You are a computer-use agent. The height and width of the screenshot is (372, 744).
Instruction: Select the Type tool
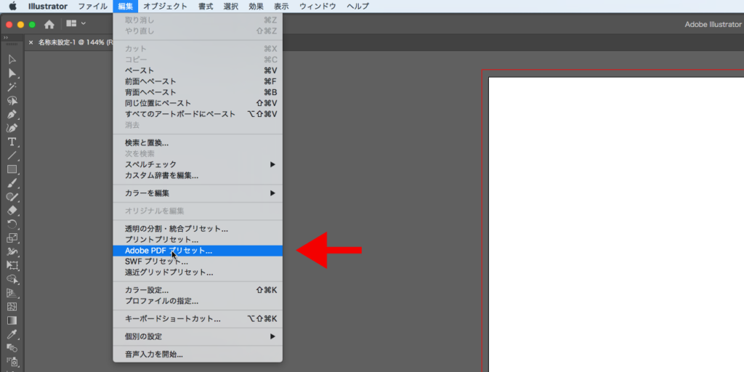(x=12, y=142)
